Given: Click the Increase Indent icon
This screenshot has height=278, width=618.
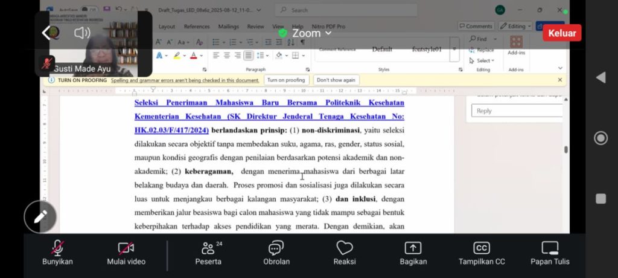Looking at the screenshot, I should coord(279,42).
